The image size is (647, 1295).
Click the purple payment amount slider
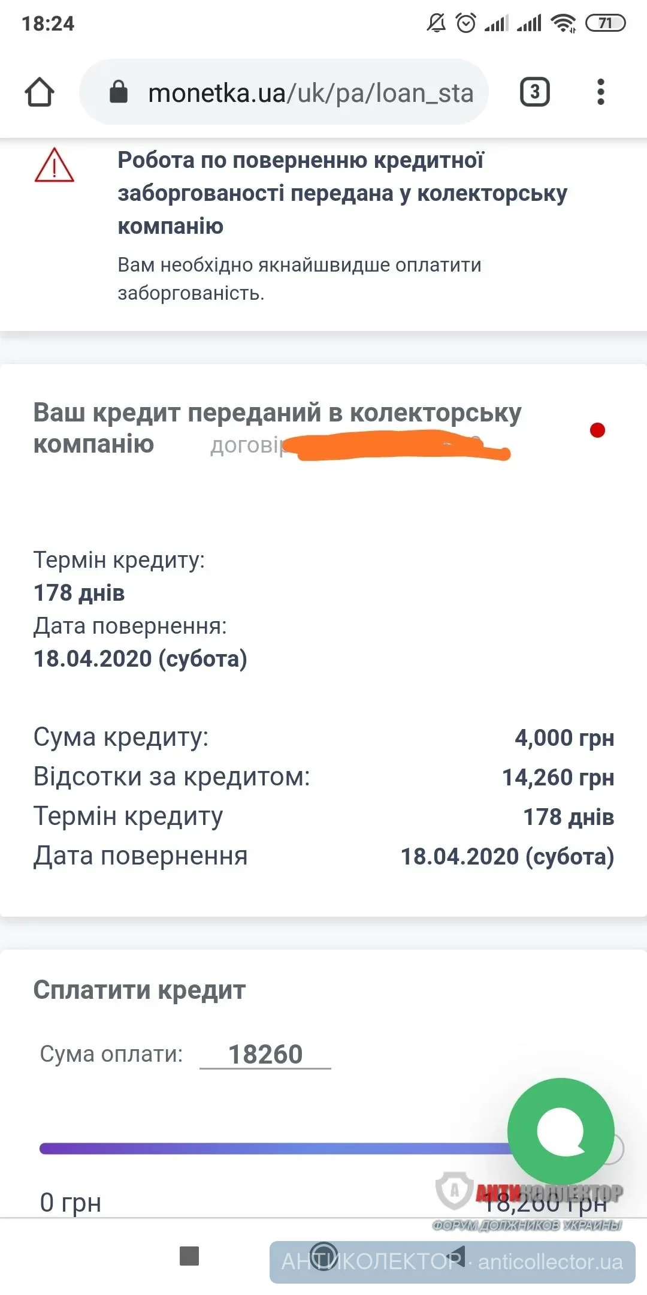tap(270, 1149)
